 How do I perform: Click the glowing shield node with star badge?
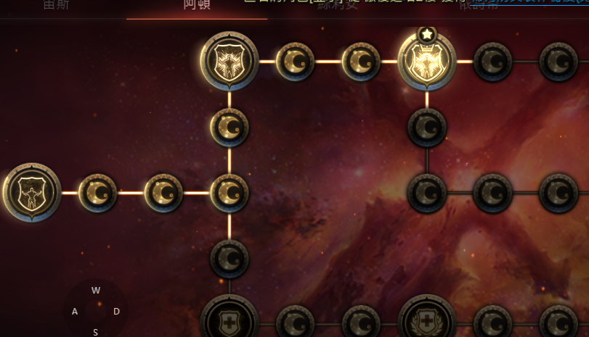[x=427, y=61]
